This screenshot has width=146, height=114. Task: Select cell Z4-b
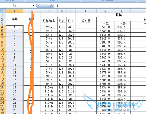click(x=49, y=46)
